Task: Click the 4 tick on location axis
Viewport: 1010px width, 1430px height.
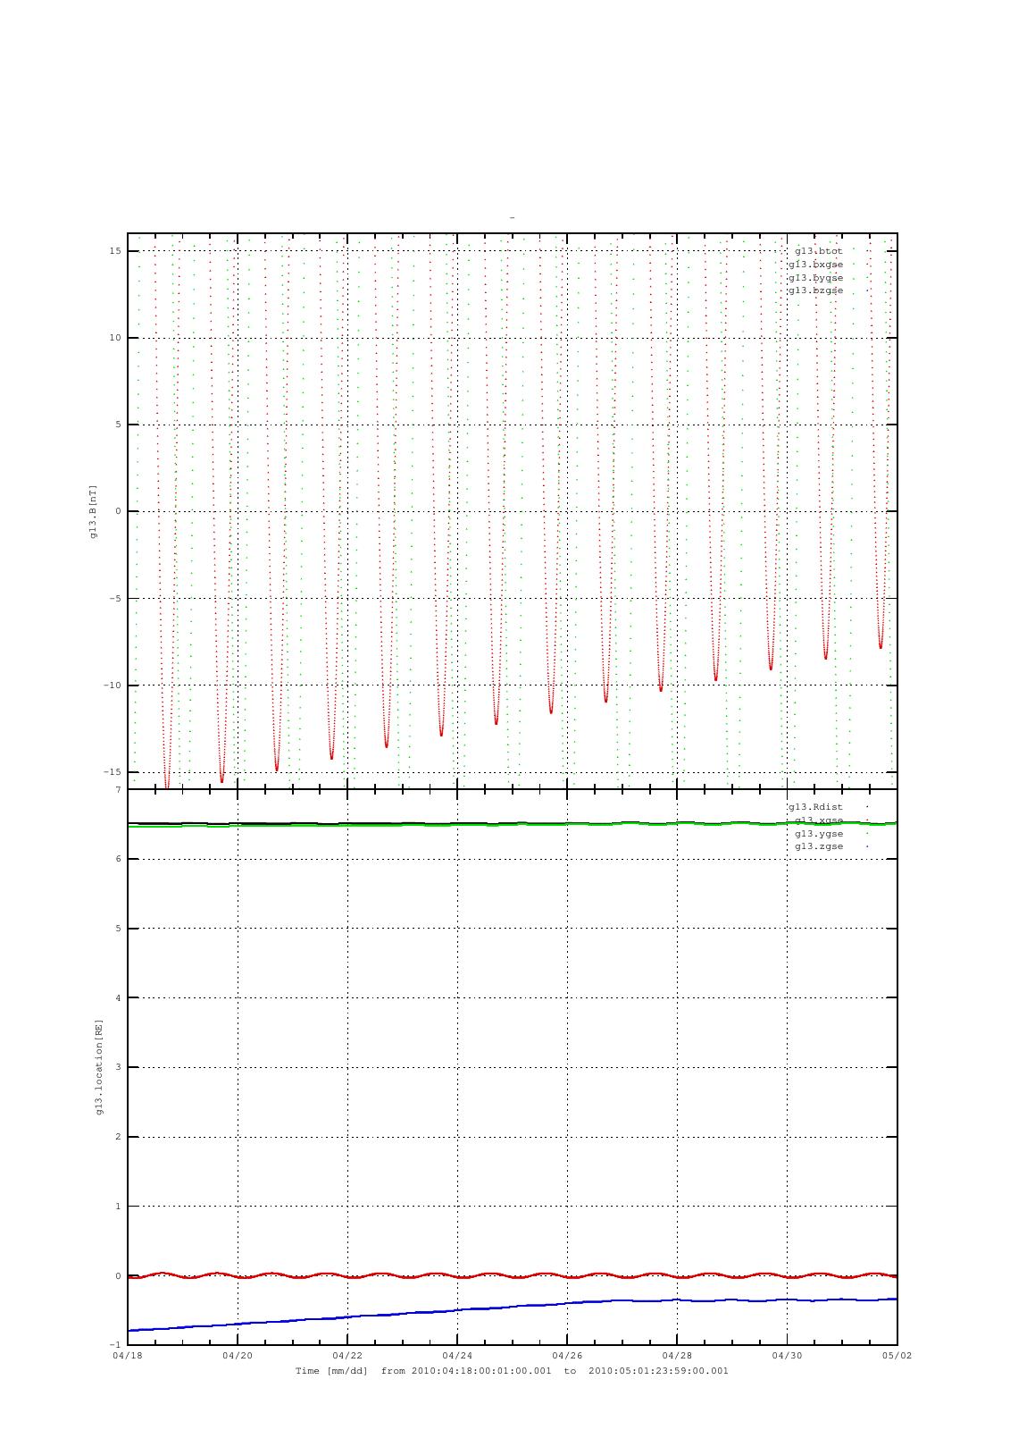Action: pos(117,998)
